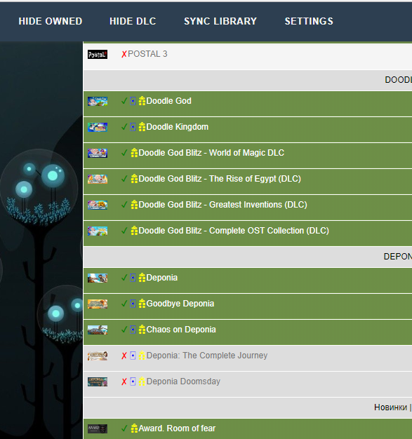Click the card icon beside Goodbye Deponia

pyautogui.click(x=133, y=304)
